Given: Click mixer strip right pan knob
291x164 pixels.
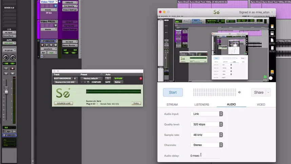Looking at the screenshot, I should tap(13, 58).
